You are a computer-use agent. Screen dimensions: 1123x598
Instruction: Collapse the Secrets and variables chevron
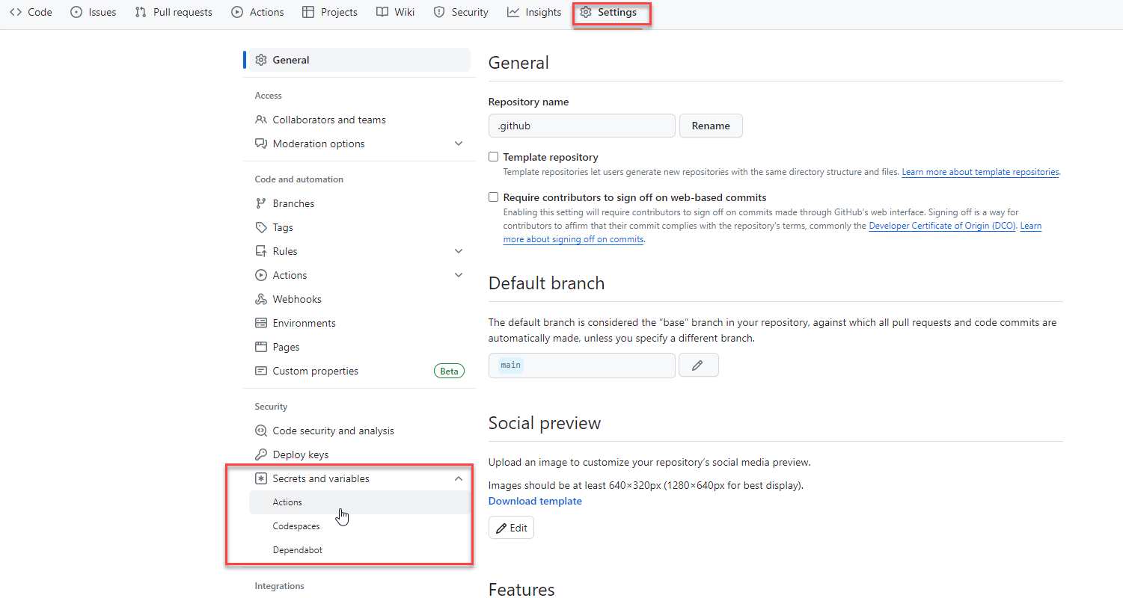[459, 478]
